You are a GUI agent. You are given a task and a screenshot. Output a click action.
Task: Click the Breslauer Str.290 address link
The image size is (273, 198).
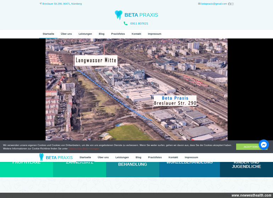pyautogui.click(x=62, y=4)
